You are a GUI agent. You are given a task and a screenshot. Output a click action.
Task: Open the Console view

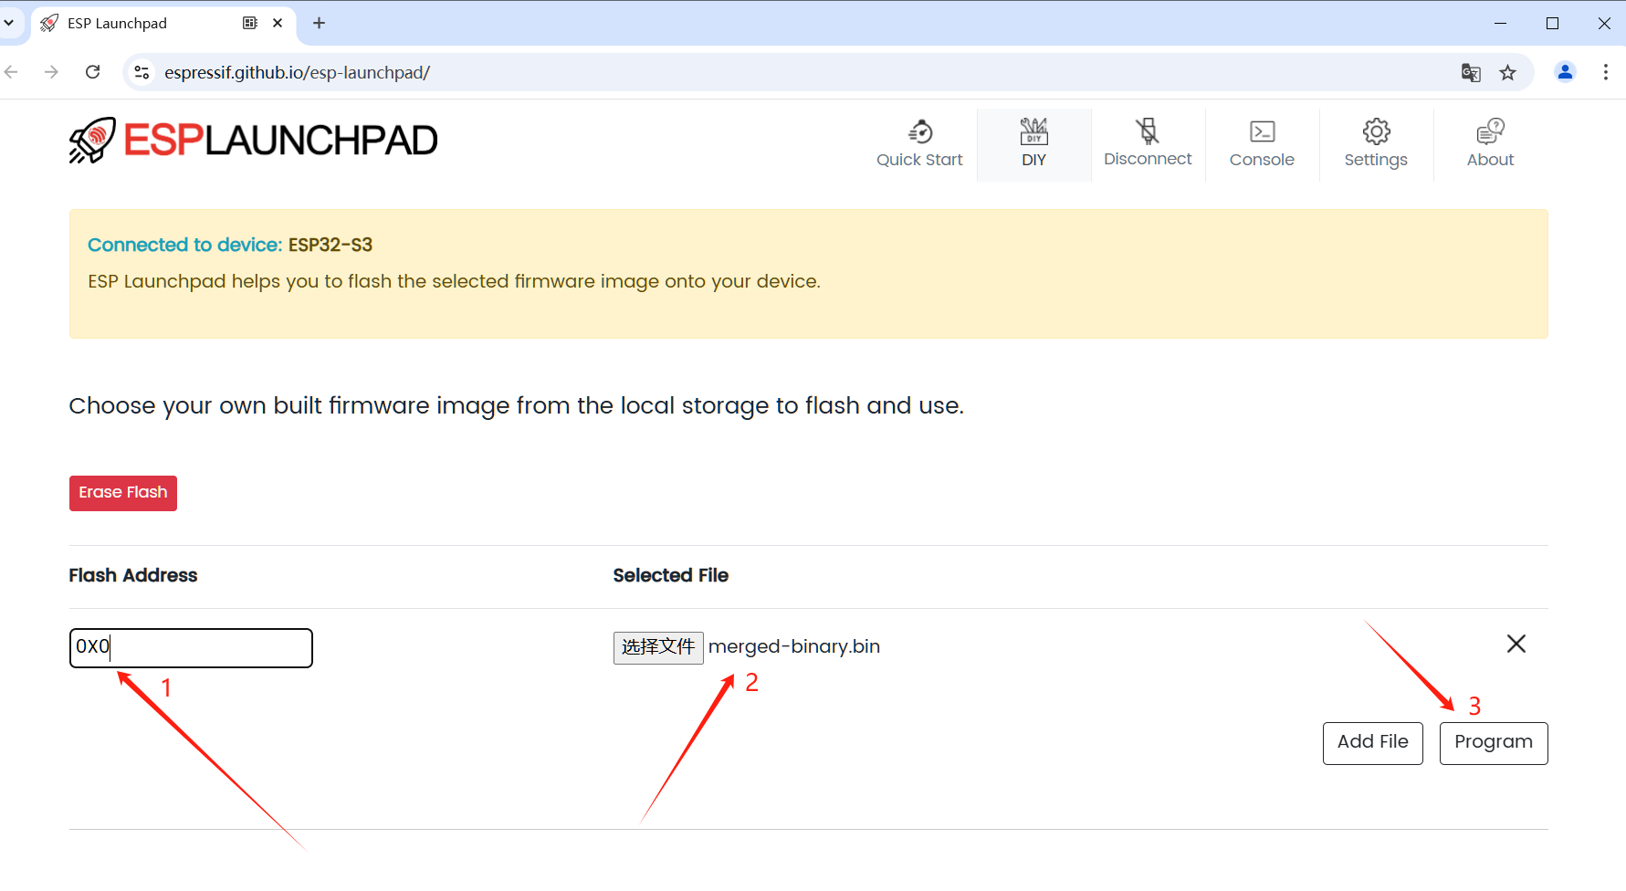point(1262,144)
